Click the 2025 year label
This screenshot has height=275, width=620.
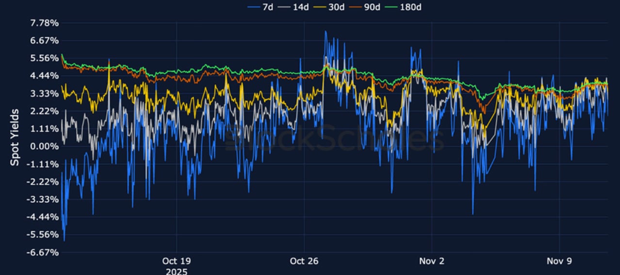point(177,271)
